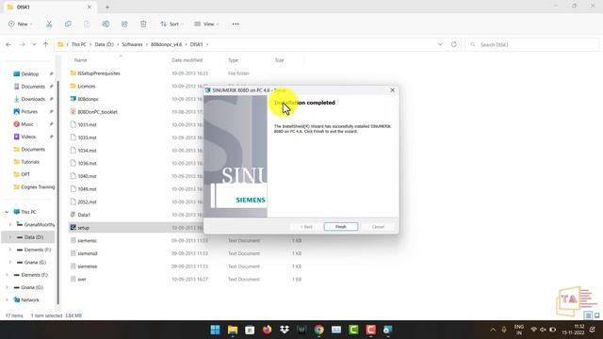603x339 pixels.
Task: Open Downloads in Quick access
Action: [33, 99]
